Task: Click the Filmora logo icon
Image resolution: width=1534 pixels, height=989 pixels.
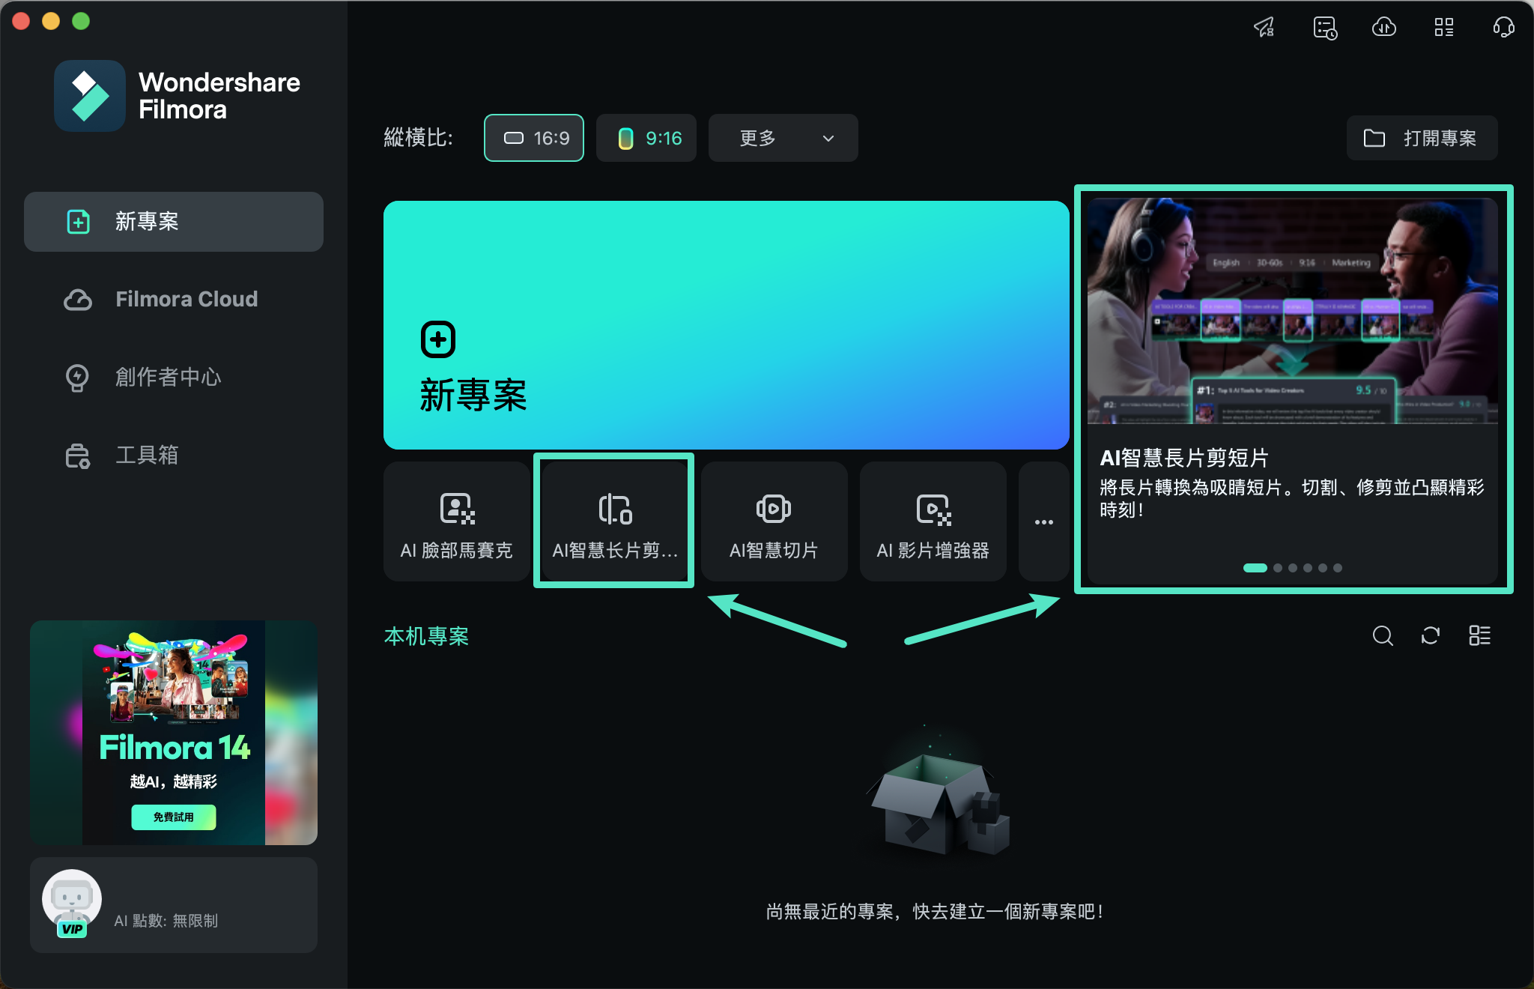Action: tap(90, 96)
